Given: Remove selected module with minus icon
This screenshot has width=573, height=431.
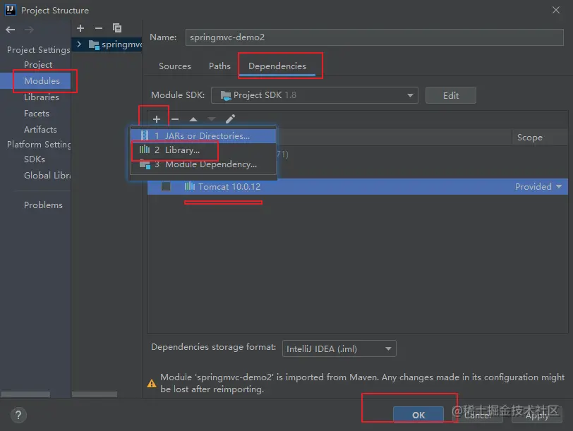Looking at the screenshot, I should [x=99, y=28].
